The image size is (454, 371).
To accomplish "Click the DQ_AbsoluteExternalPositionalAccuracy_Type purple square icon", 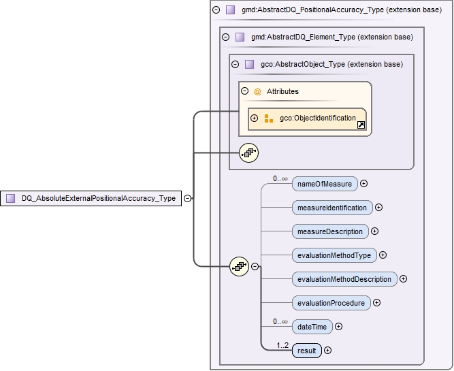I will coord(11,199).
